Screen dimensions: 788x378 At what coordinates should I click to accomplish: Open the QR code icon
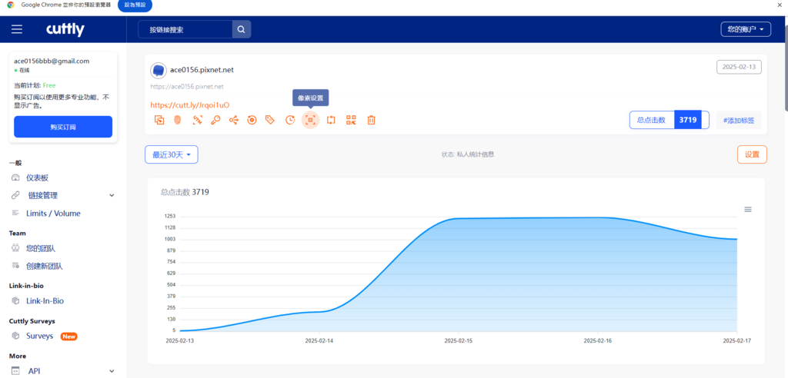pyautogui.click(x=351, y=120)
